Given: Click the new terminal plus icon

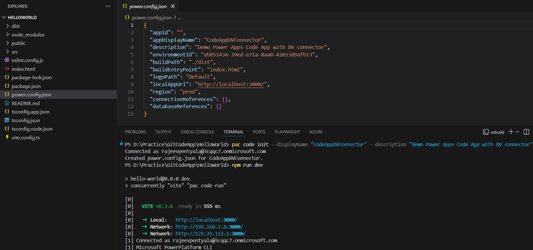Looking at the screenshot, I should pos(511,132).
